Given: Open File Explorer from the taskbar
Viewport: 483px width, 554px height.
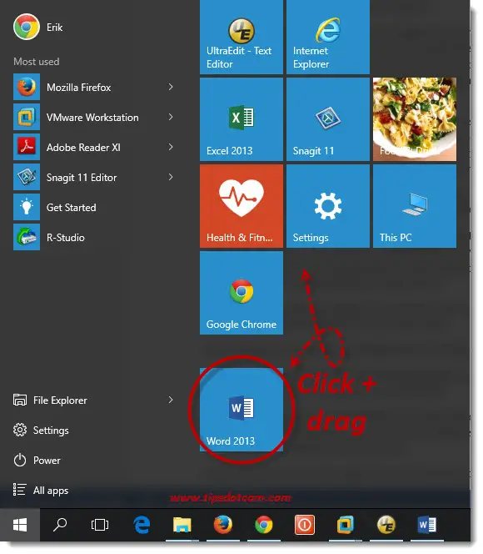Looking at the screenshot, I should coord(182,525).
